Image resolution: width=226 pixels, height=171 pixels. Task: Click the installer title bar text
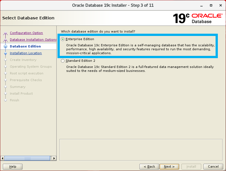click(113, 5)
